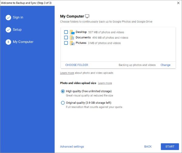Choose Original quality upload size
The width and height of the screenshot is (182, 153).
63,103
